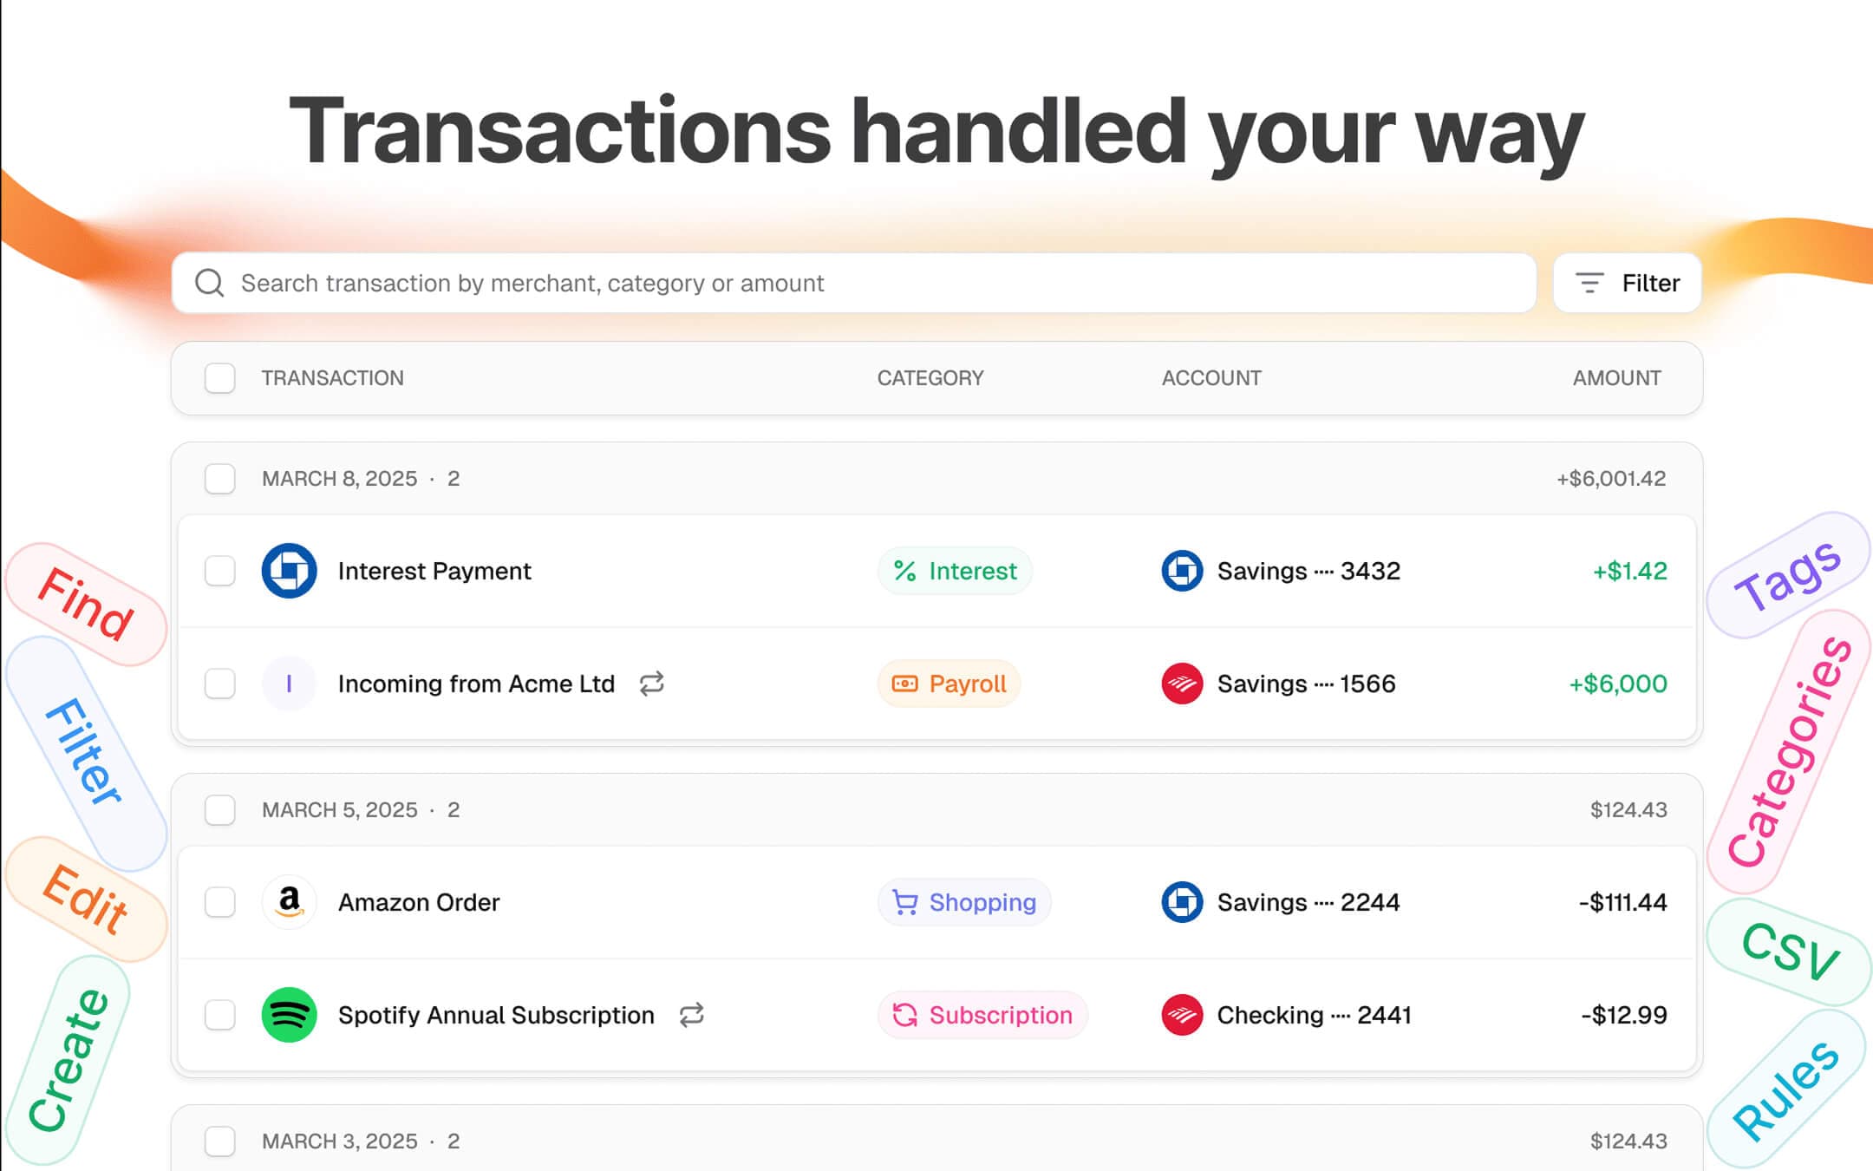1873x1171 pixels.
Task: Click the search magnifier icon
Action: (209, 283)
